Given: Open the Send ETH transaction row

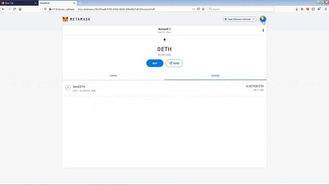Looking at the screenshot, I should [x=164, y=88].
